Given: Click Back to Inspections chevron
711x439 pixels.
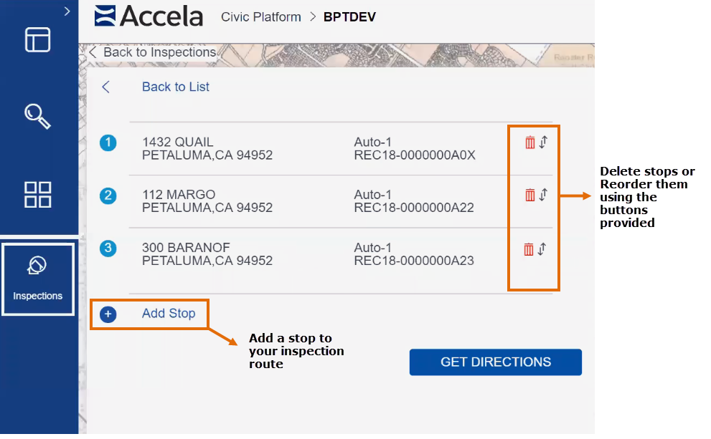Looking at the screenshot, I should 93,52.
